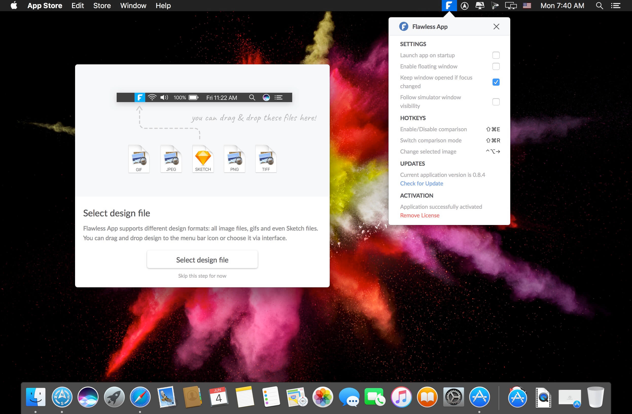Viewport: 632px width, 414px height.
Task: Click the display mirroring menu bar icon
Action: pyautogui.click(x=511, y=6)
